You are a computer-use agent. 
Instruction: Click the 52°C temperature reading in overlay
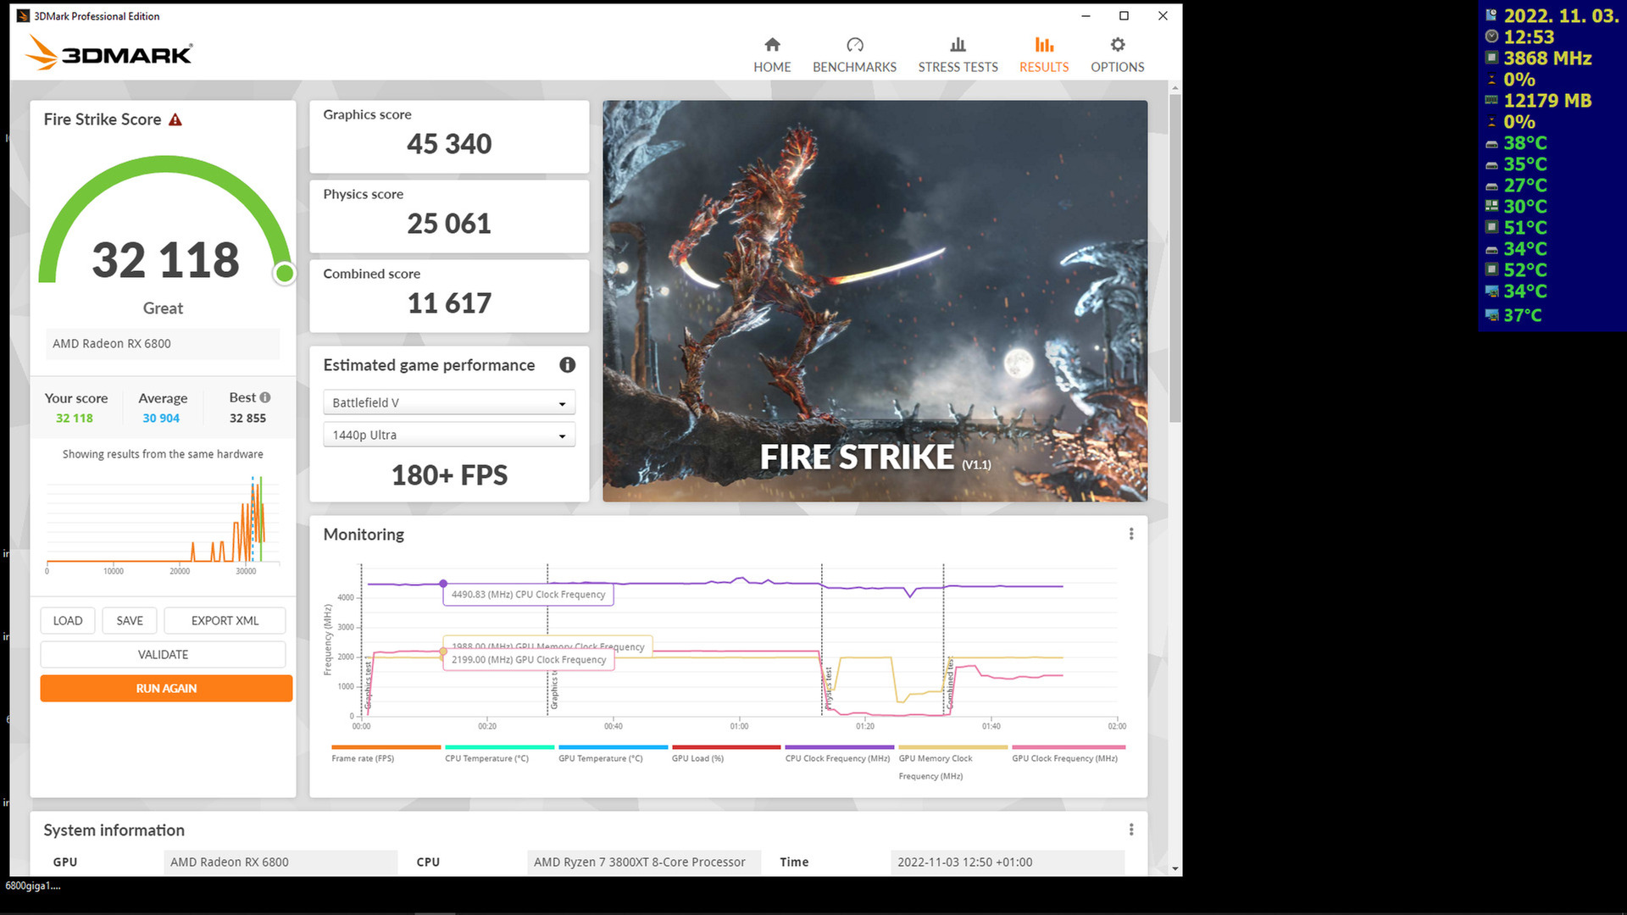click(1525, 270)
